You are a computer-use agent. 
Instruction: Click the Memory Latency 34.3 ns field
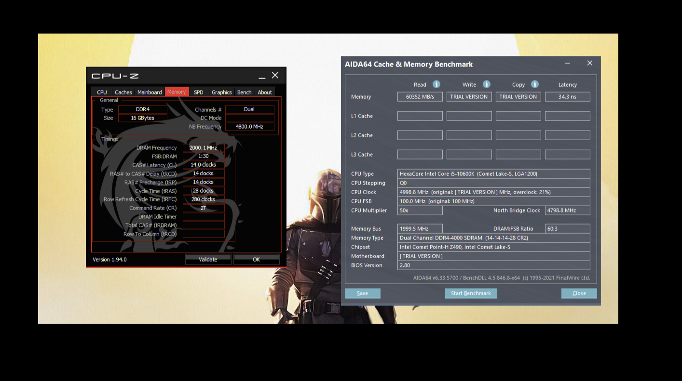coord(568,97)
